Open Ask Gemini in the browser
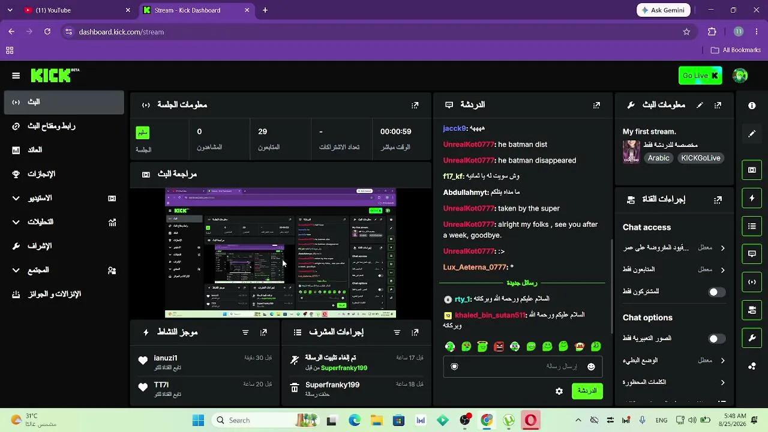Viewport: 768px width, 432px height. click(664, 10)
